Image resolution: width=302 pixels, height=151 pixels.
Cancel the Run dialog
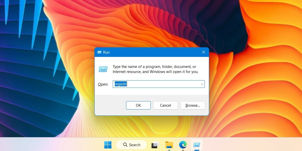pyautogui.click(x=165, y=105)
